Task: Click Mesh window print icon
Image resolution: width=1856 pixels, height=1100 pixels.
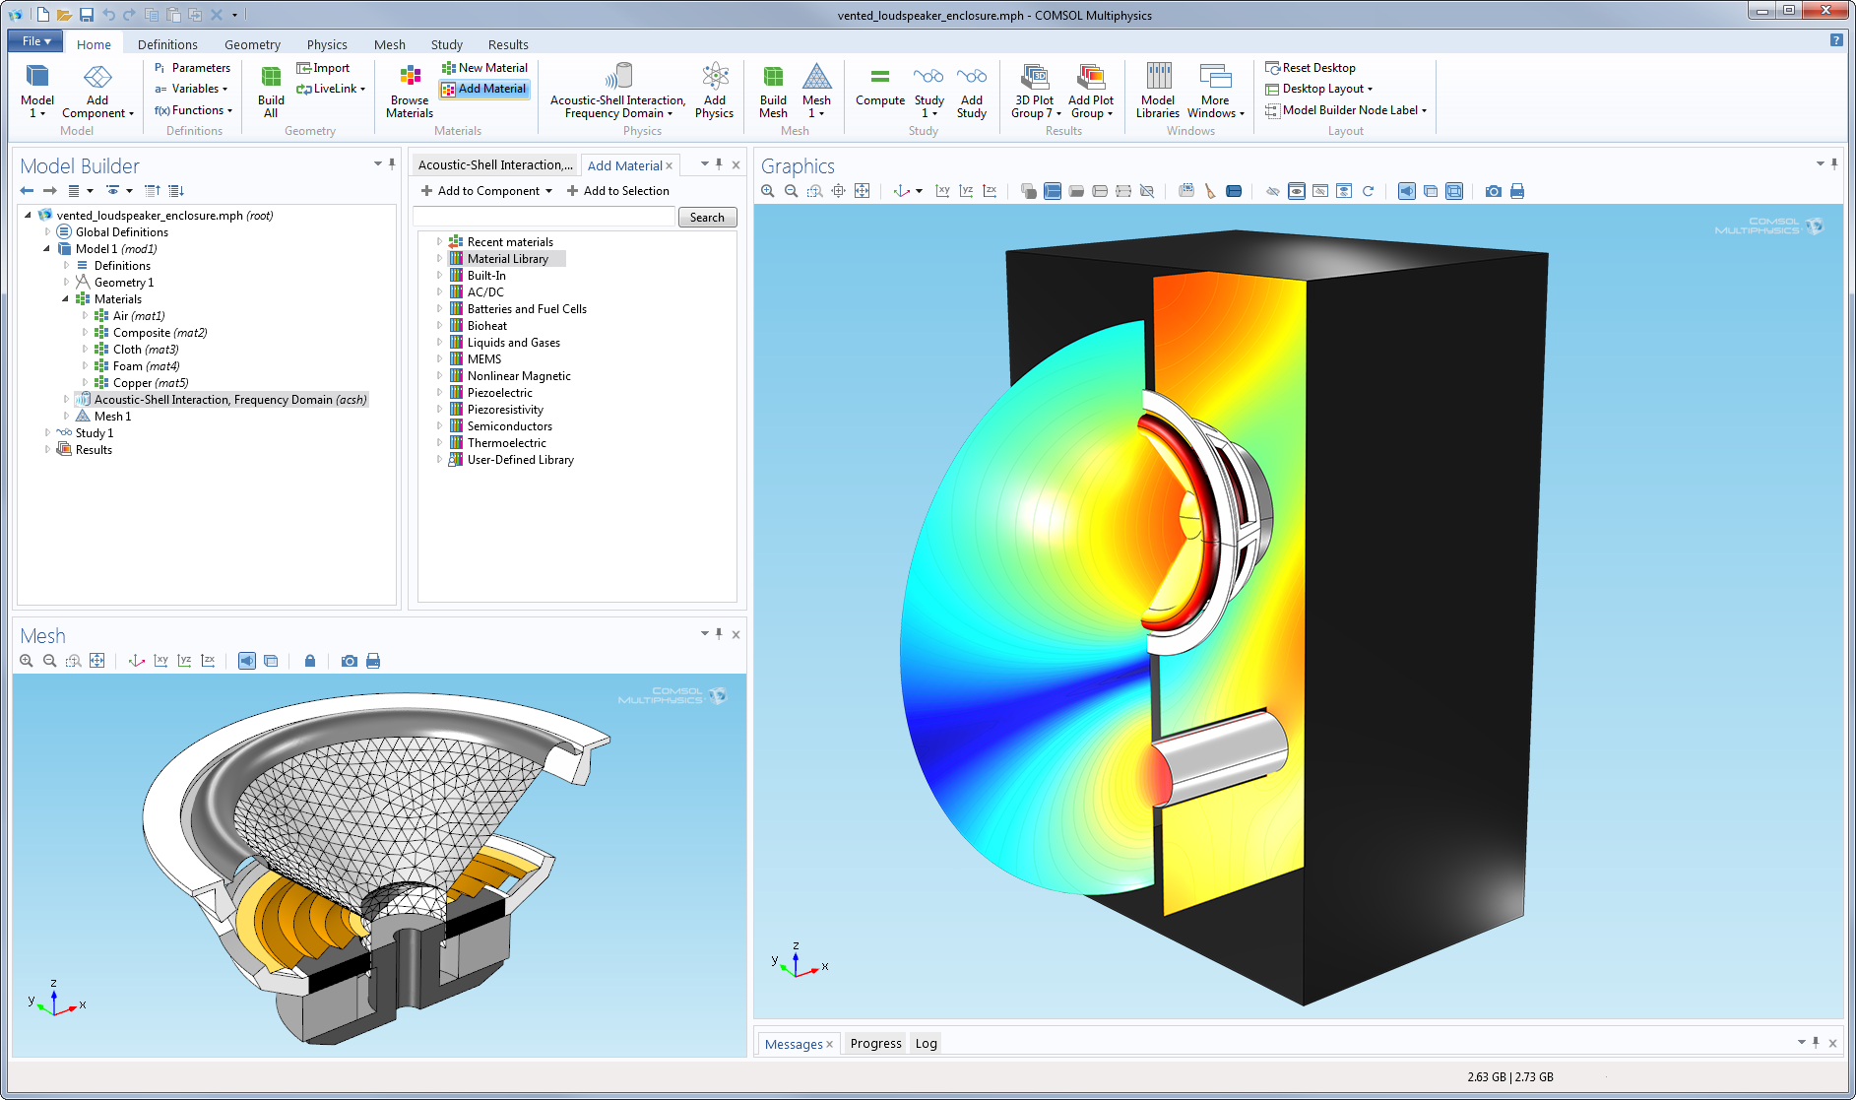Action: pos(373,661)
